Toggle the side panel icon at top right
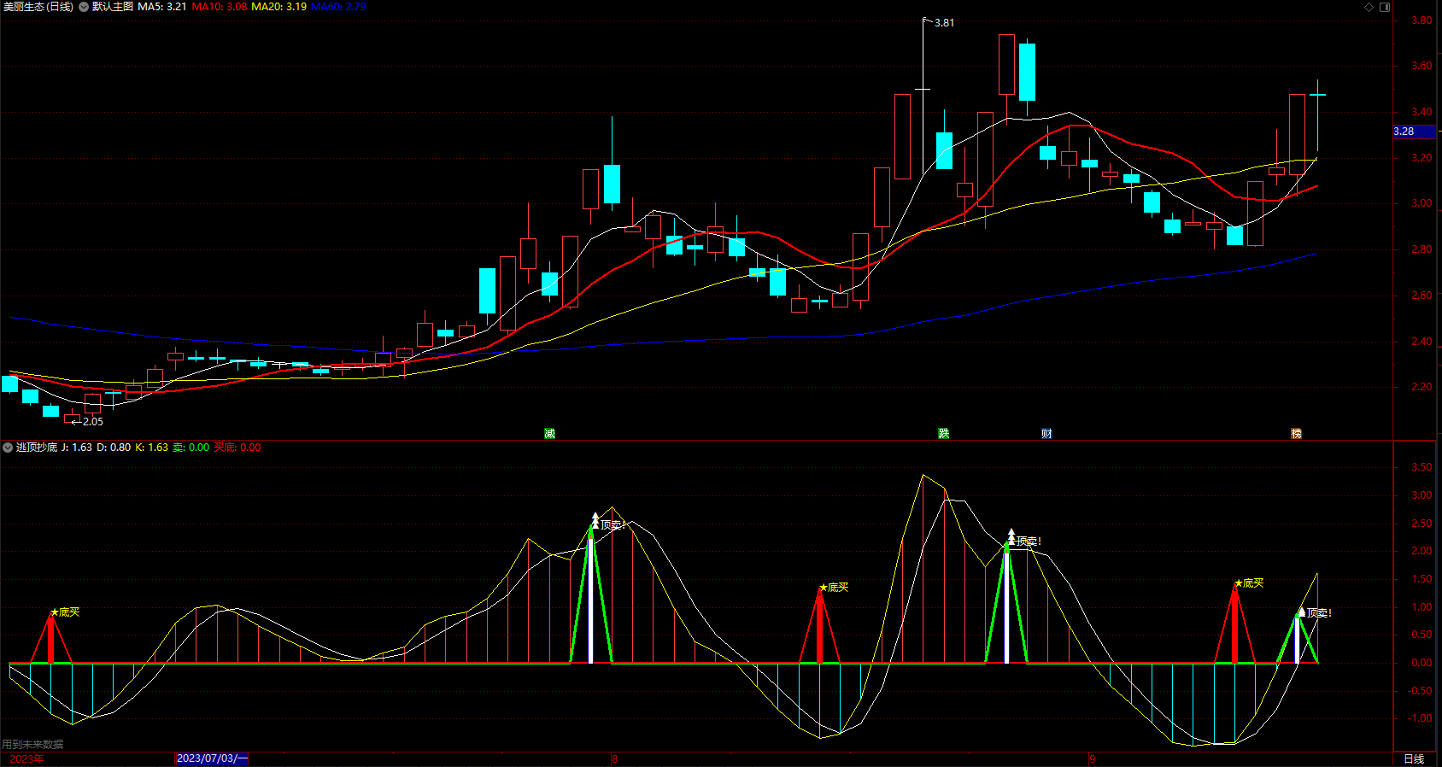The width and height of the screenshot is (1442, 767). pyautogui.click(x=1385, y=7)
